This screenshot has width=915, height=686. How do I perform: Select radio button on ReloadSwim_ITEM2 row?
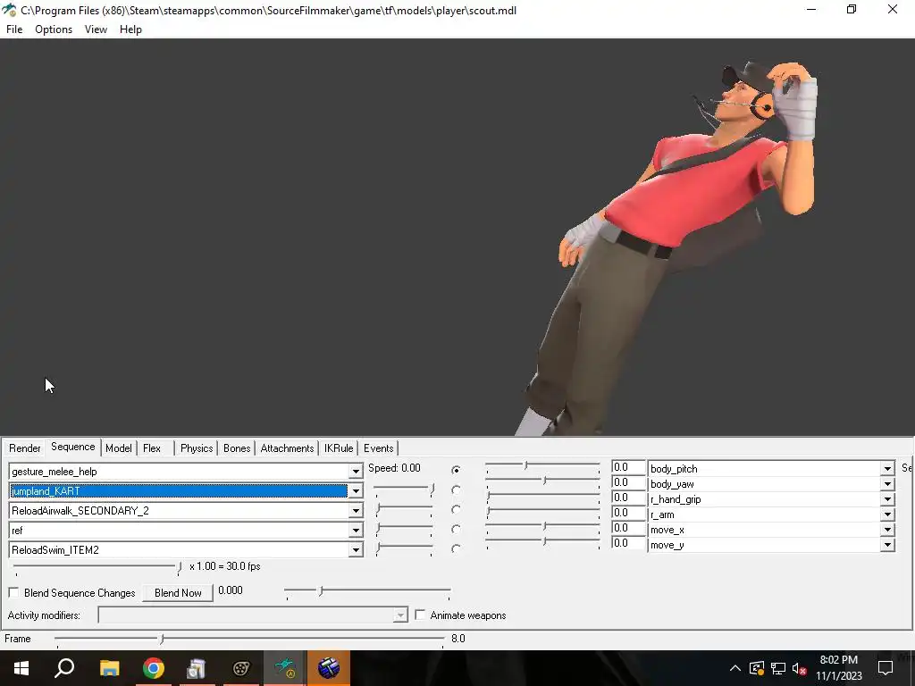[x=456, y=548]
